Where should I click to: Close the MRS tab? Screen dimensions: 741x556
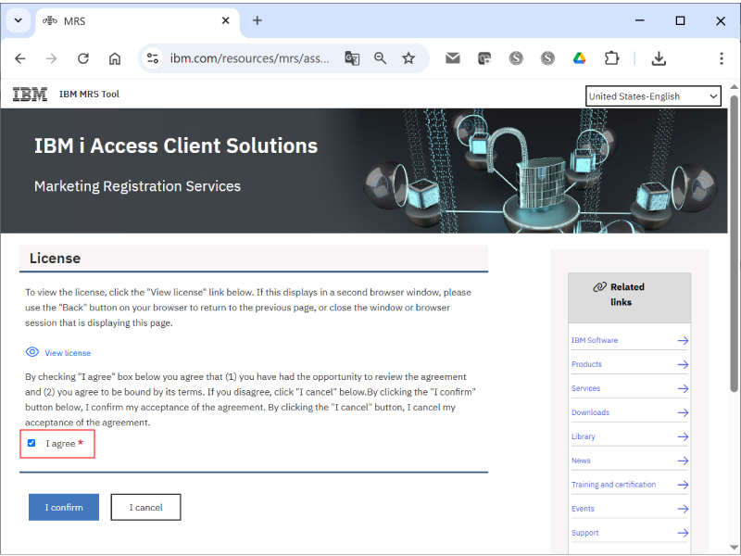[x=225, y=20]
